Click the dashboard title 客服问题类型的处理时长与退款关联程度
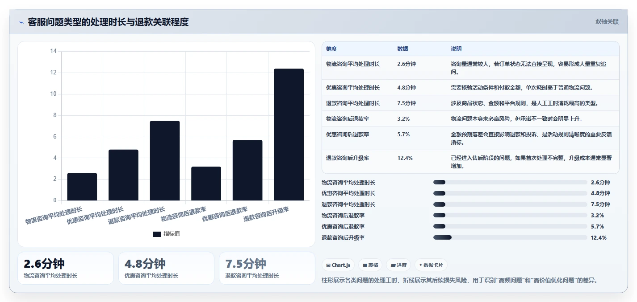The height and width of the screenshot is (302, 637). [108, 22]
